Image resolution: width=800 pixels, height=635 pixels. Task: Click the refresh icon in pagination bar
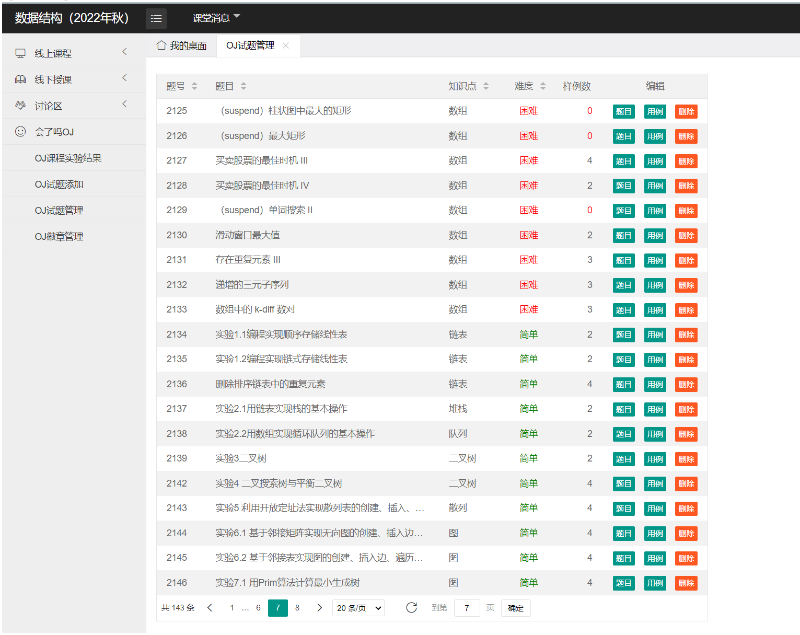[x=412, y=608]
